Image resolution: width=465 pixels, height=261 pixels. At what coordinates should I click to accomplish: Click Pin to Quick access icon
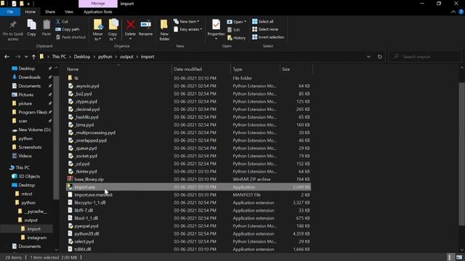tap(13, 25)
